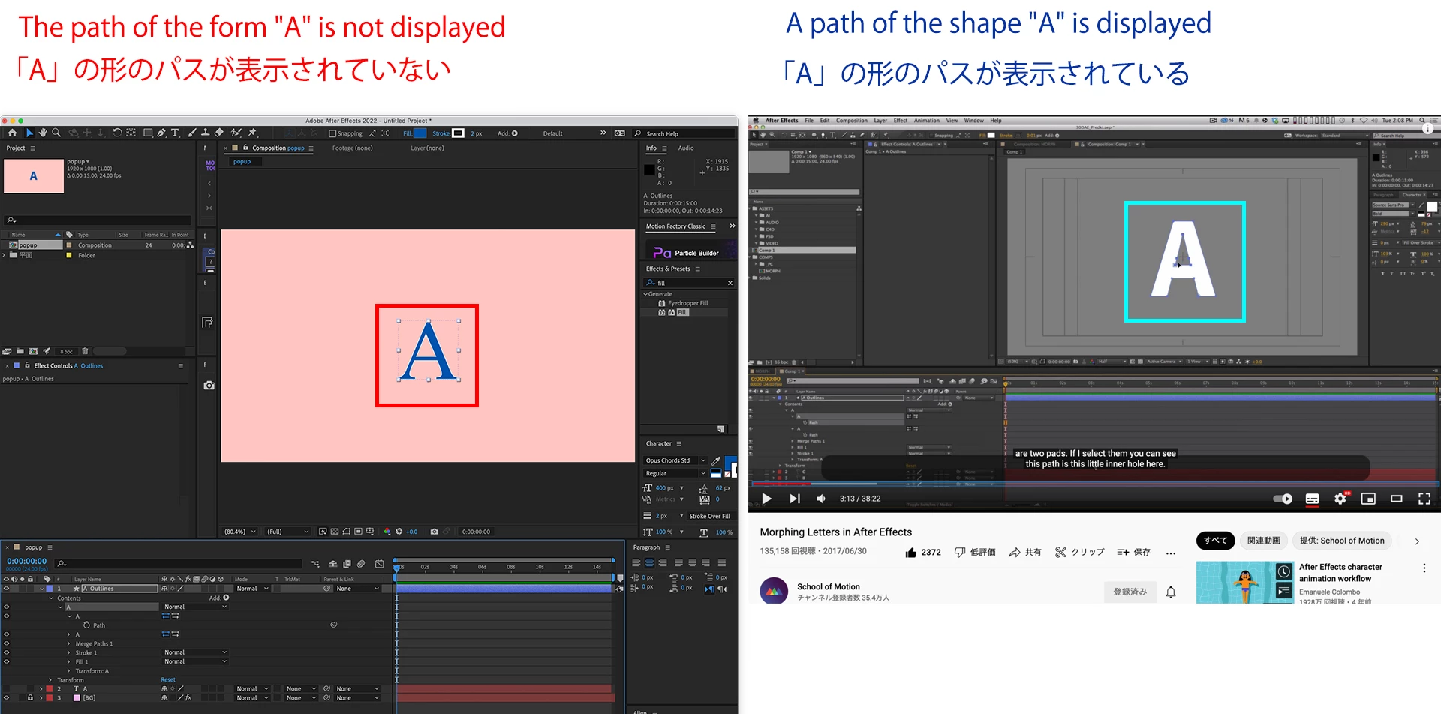Open Effects & Presets panel menu

pos(697,268)
